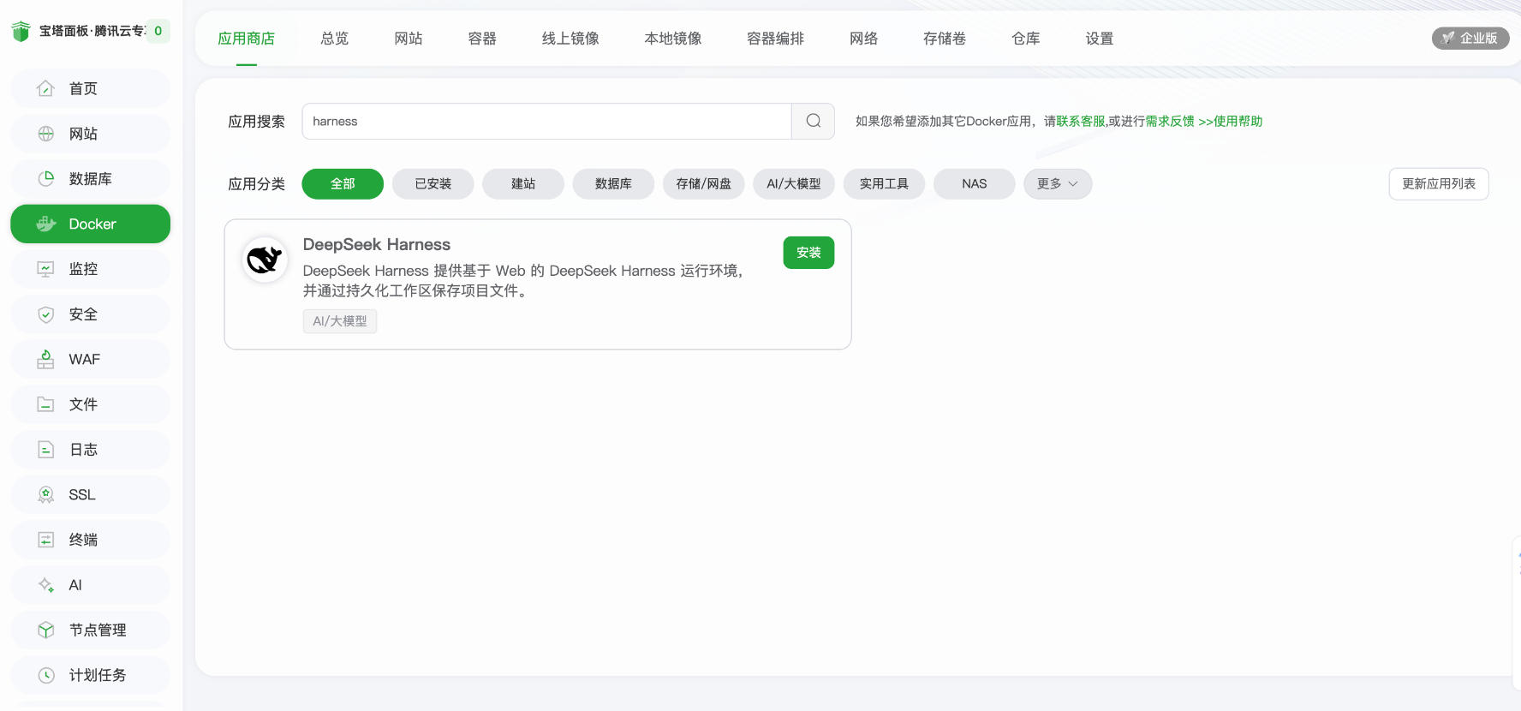Expand the 更多 categories dropdown
Image resolution: width=1521 pixels, height=711 pixels.
click(x=1058, y=183)
